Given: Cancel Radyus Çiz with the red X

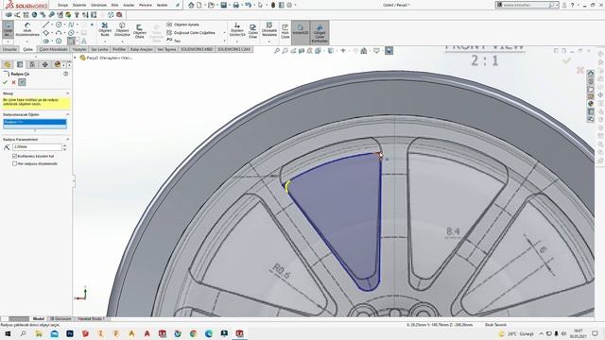Looking at the screenshot, I should pos(13,82).
